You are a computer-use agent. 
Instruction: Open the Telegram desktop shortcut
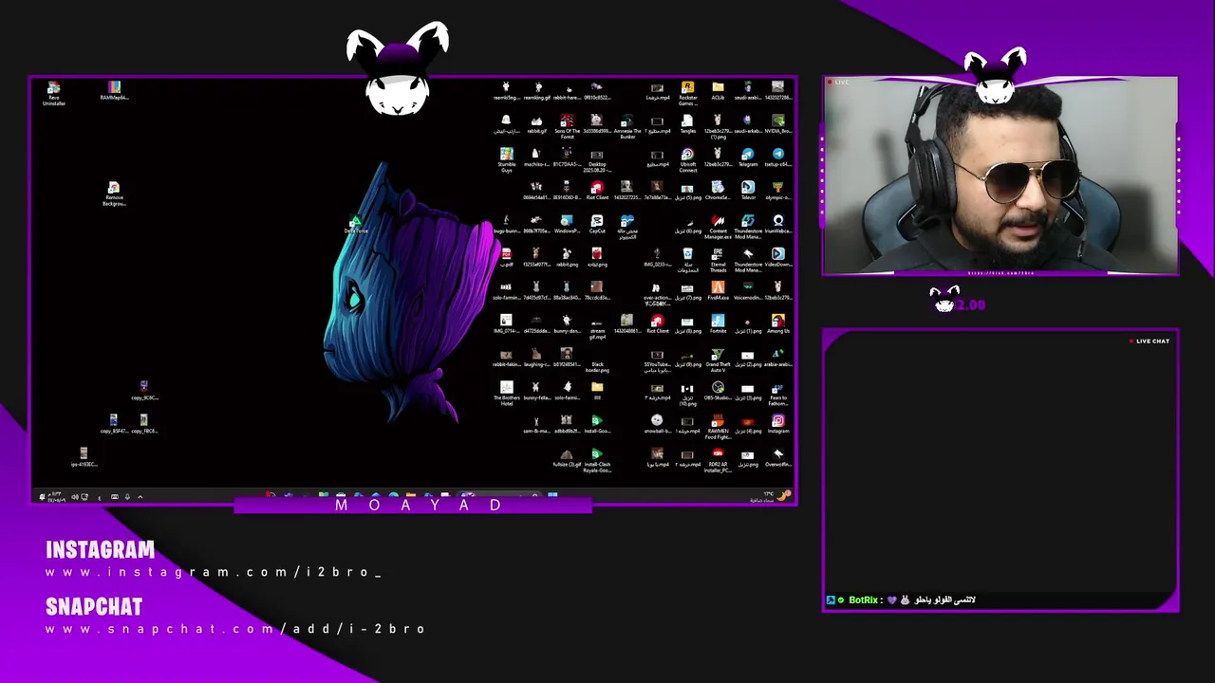(x=748, y=157)
